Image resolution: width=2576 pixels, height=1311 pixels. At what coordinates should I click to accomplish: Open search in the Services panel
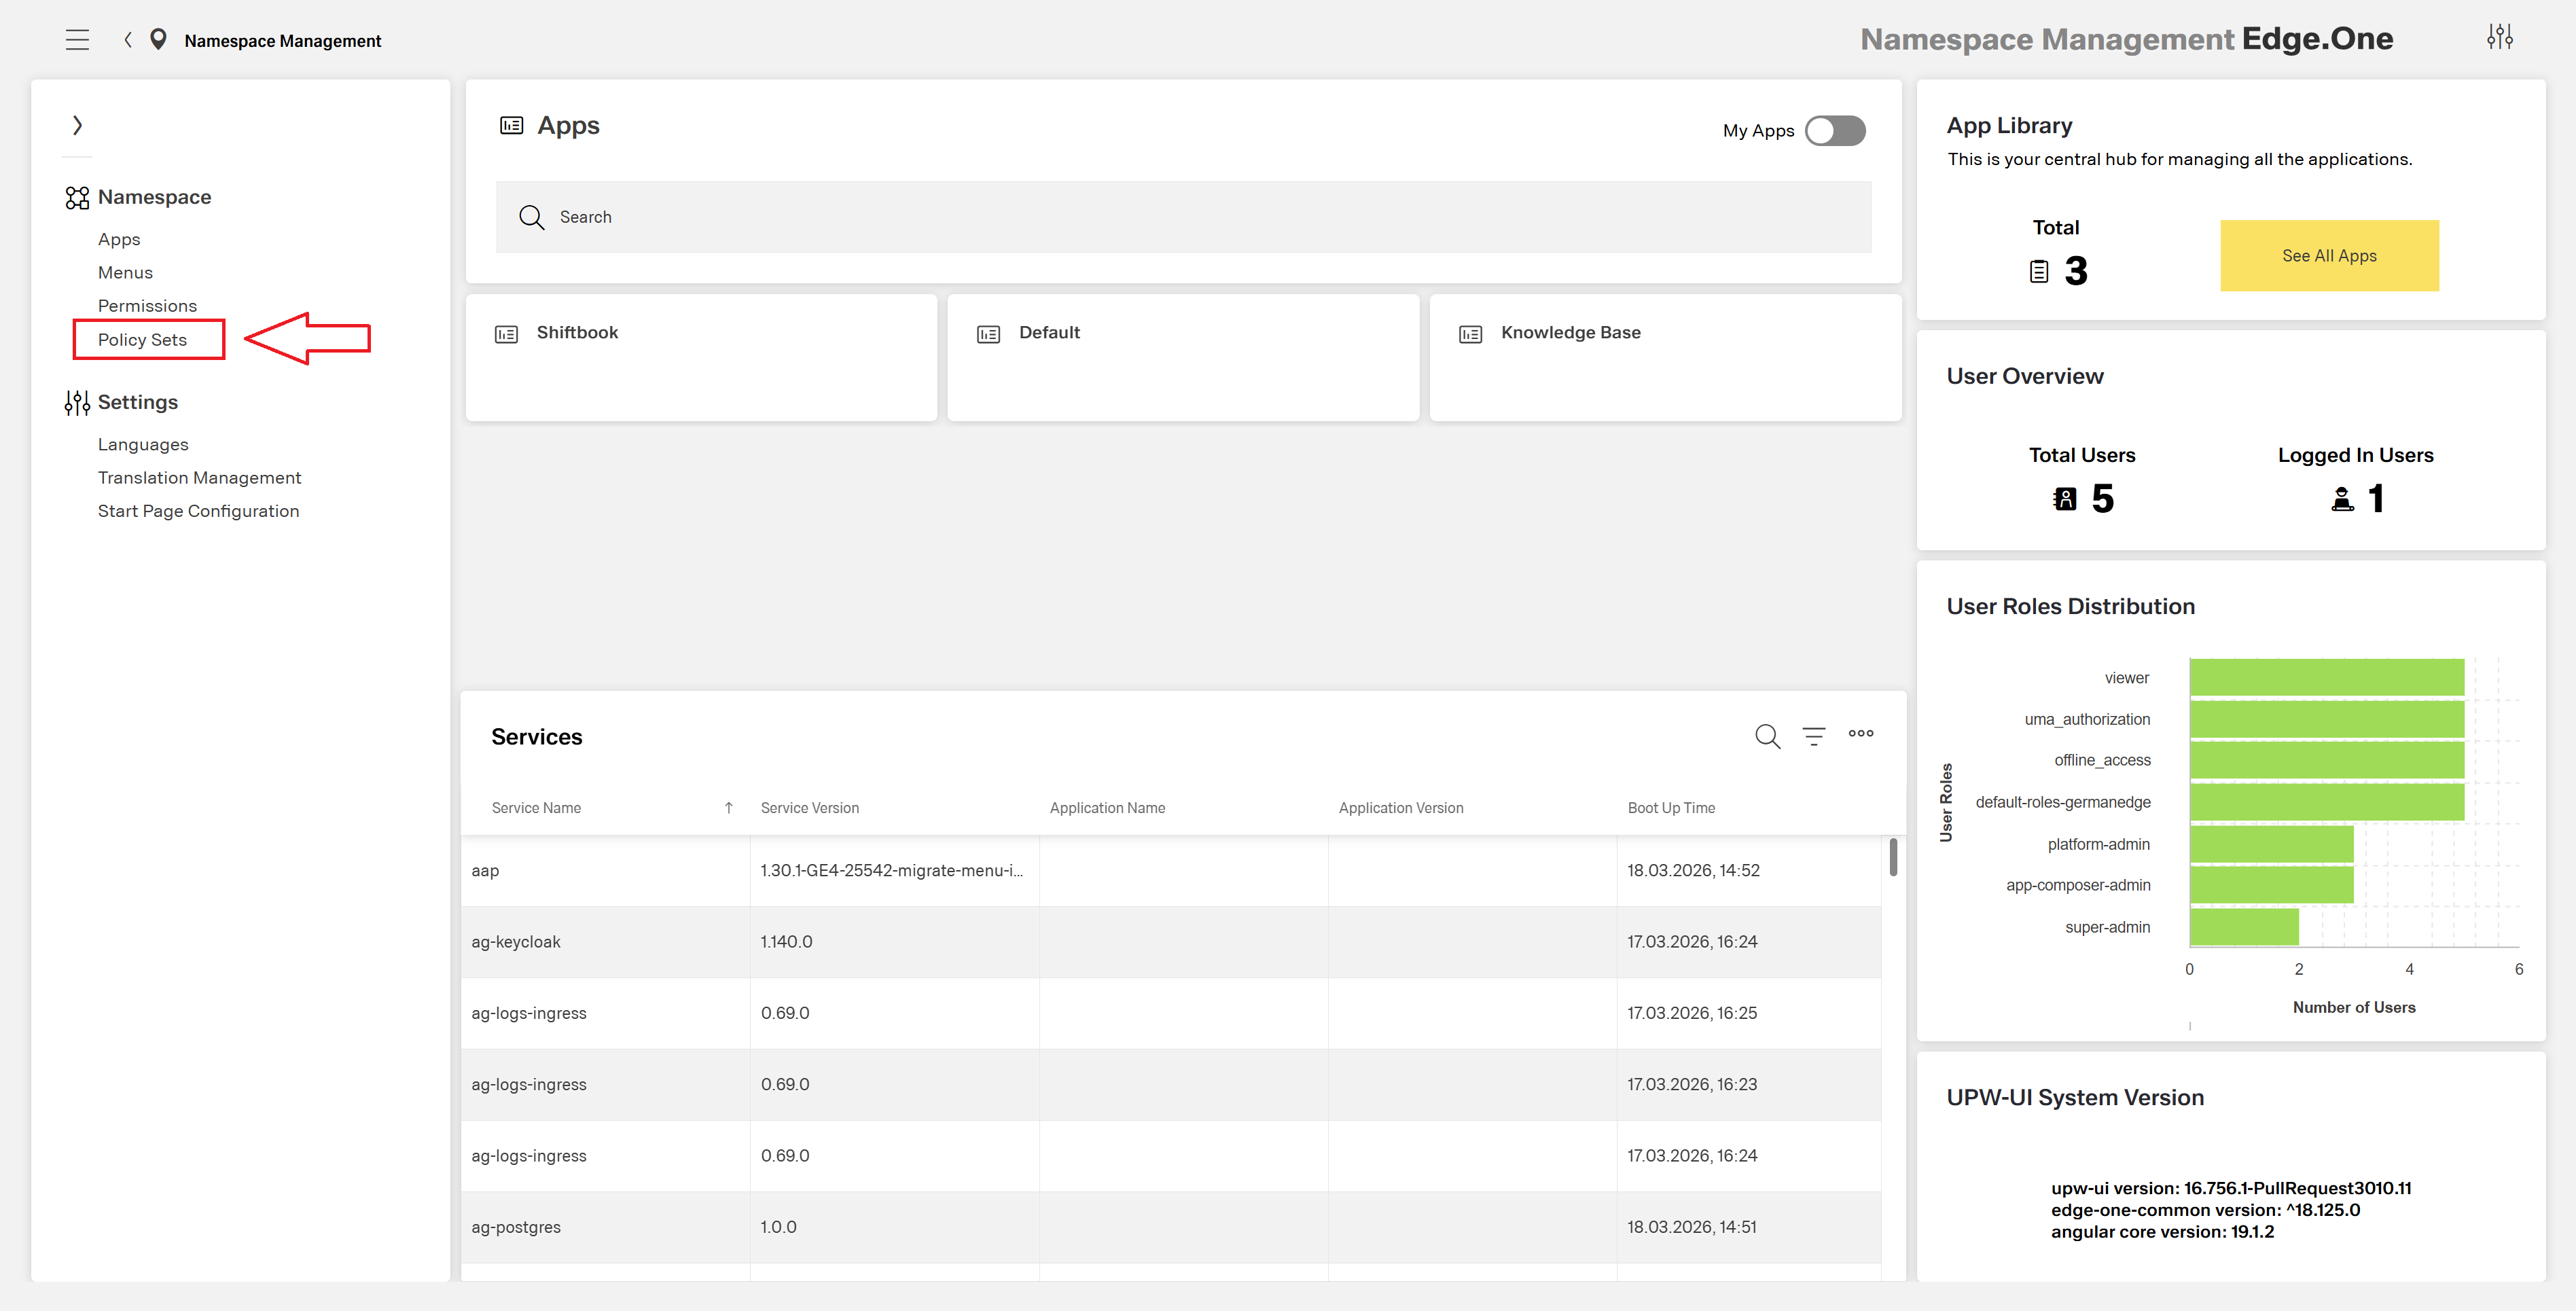tap(1768, 736)
